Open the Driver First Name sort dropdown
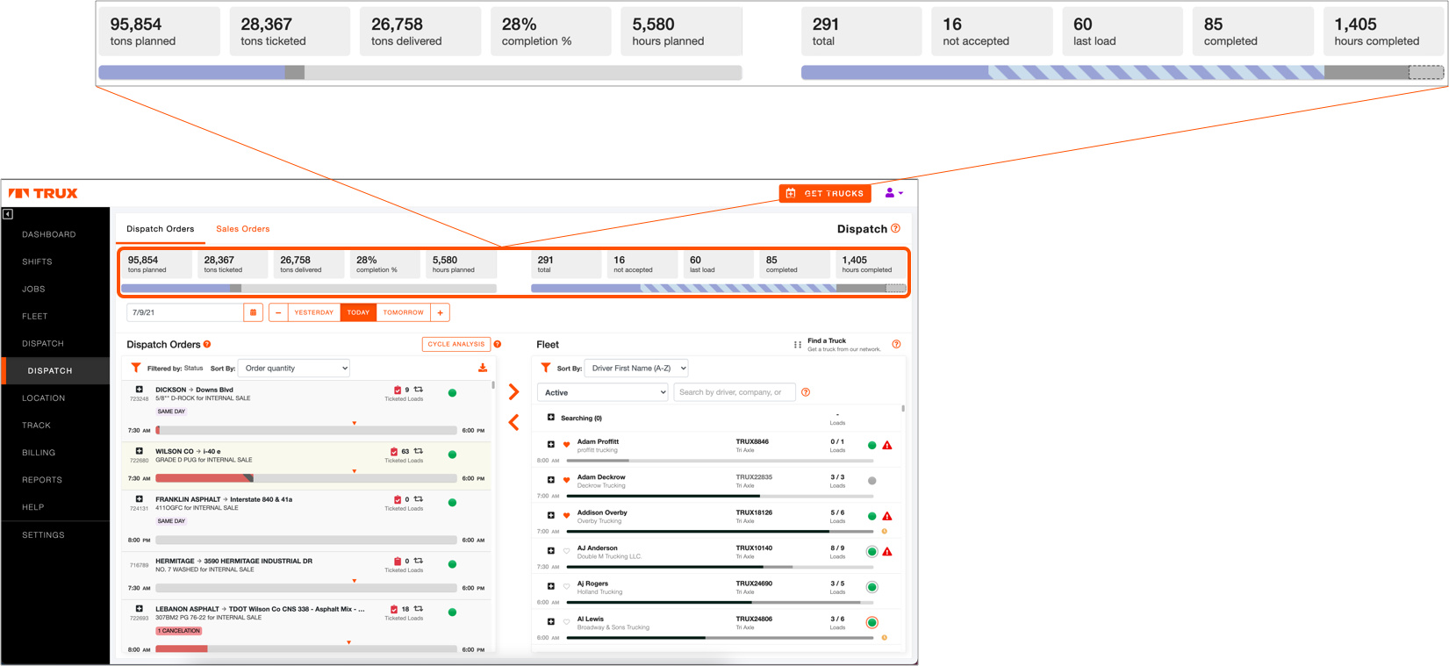The height and width of the screenshot is (666, 1449). coord(636,369)
